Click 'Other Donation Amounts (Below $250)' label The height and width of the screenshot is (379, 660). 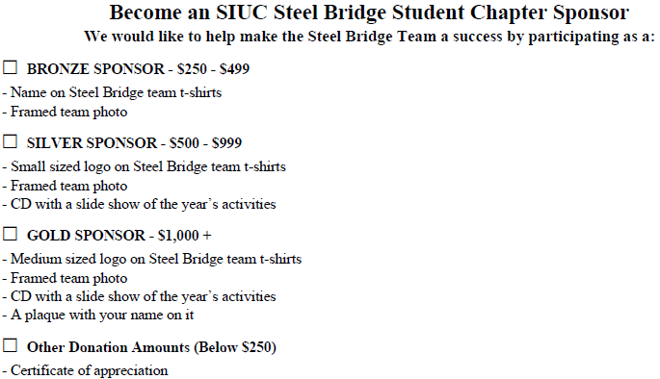(151, 347)
